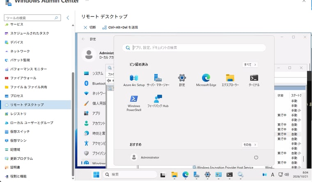Go back in the Settings window
Screen dimensions: 312x182
[83, 39]
